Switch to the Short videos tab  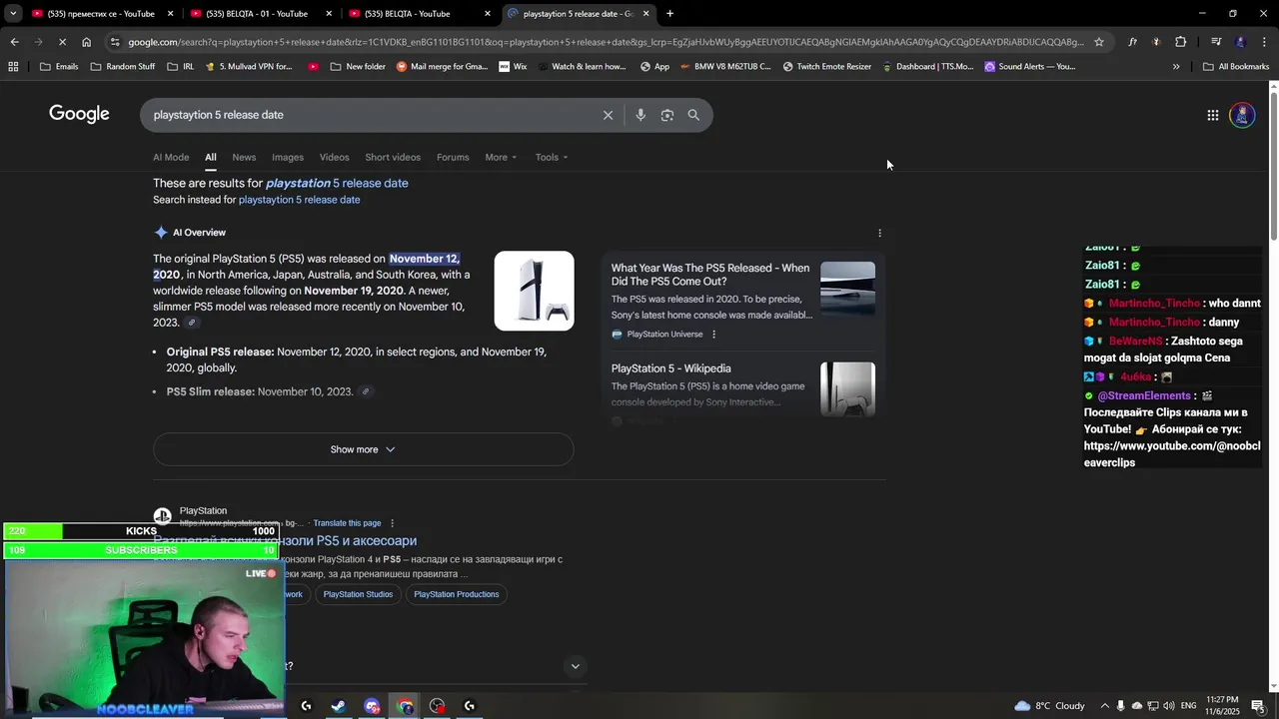[x=393, y=157]
